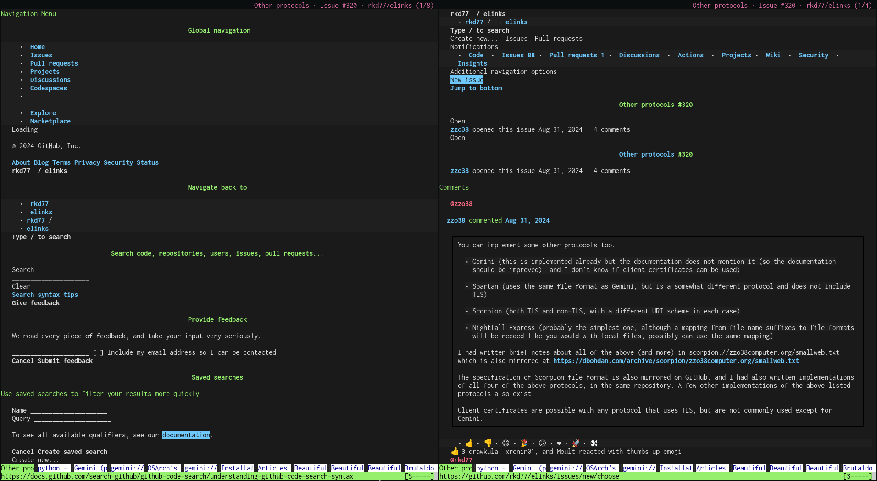The image size is (877, 481).
Task: Open Projects in Global navigation list
Action: pos(45,72)
